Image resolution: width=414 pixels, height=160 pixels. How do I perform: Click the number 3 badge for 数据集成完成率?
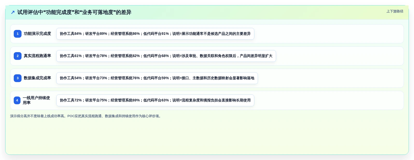tap(18, 78)
